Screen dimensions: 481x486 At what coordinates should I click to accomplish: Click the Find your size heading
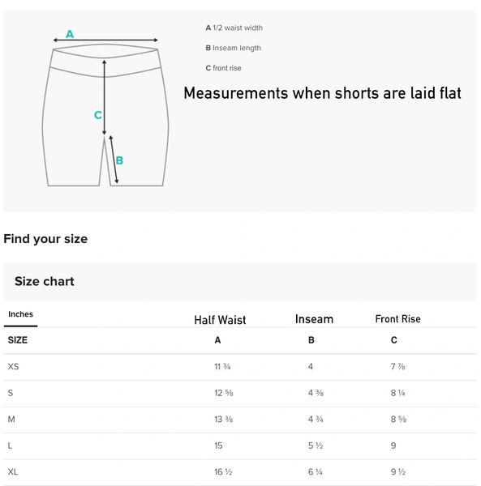(x=45, y=239)
